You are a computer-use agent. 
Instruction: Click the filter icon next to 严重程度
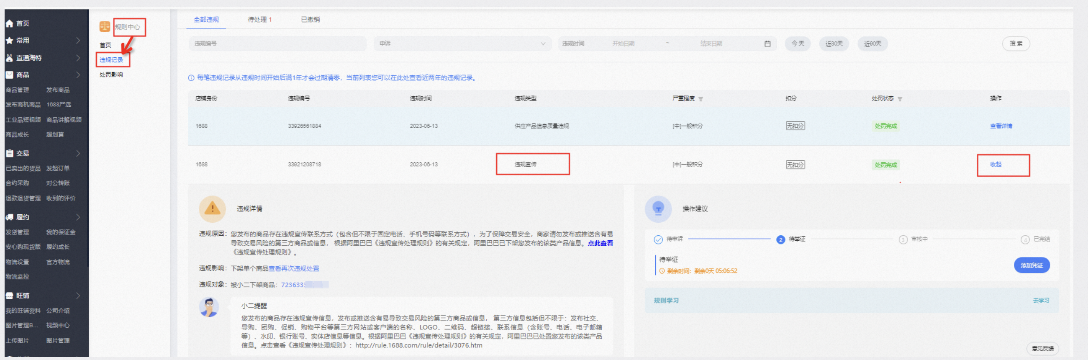coord(701,99)
